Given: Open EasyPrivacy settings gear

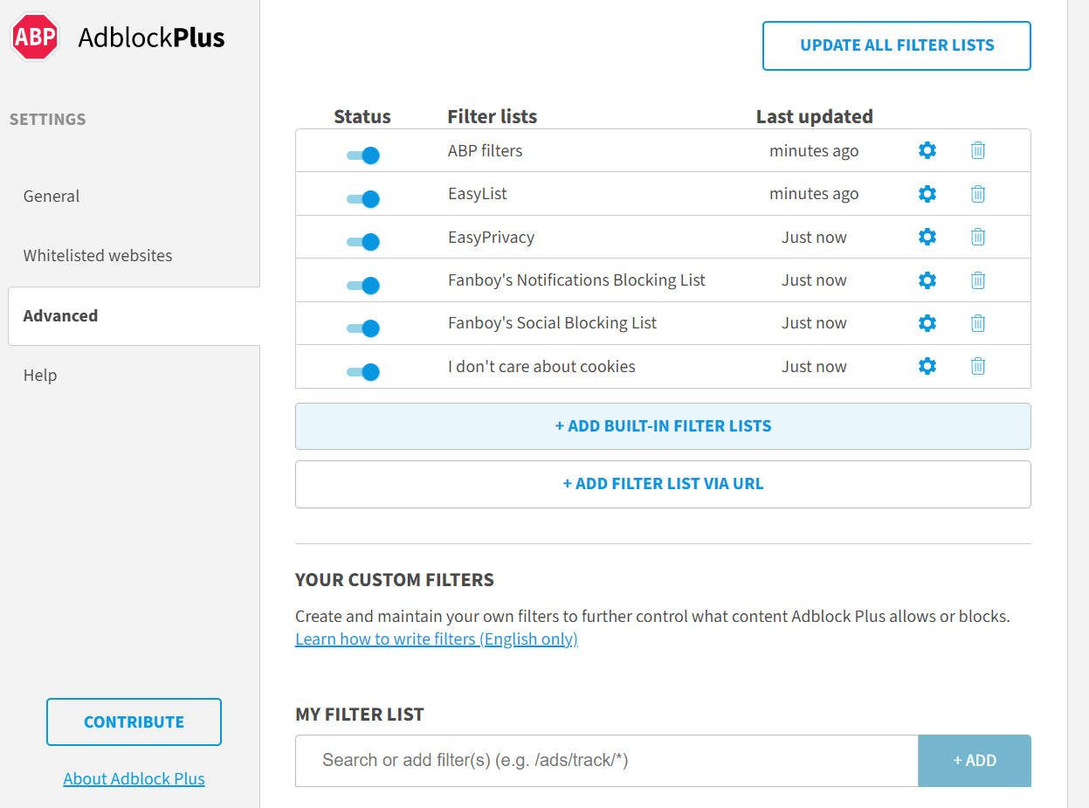Looking at the screenshot, I should pos(927,237).
